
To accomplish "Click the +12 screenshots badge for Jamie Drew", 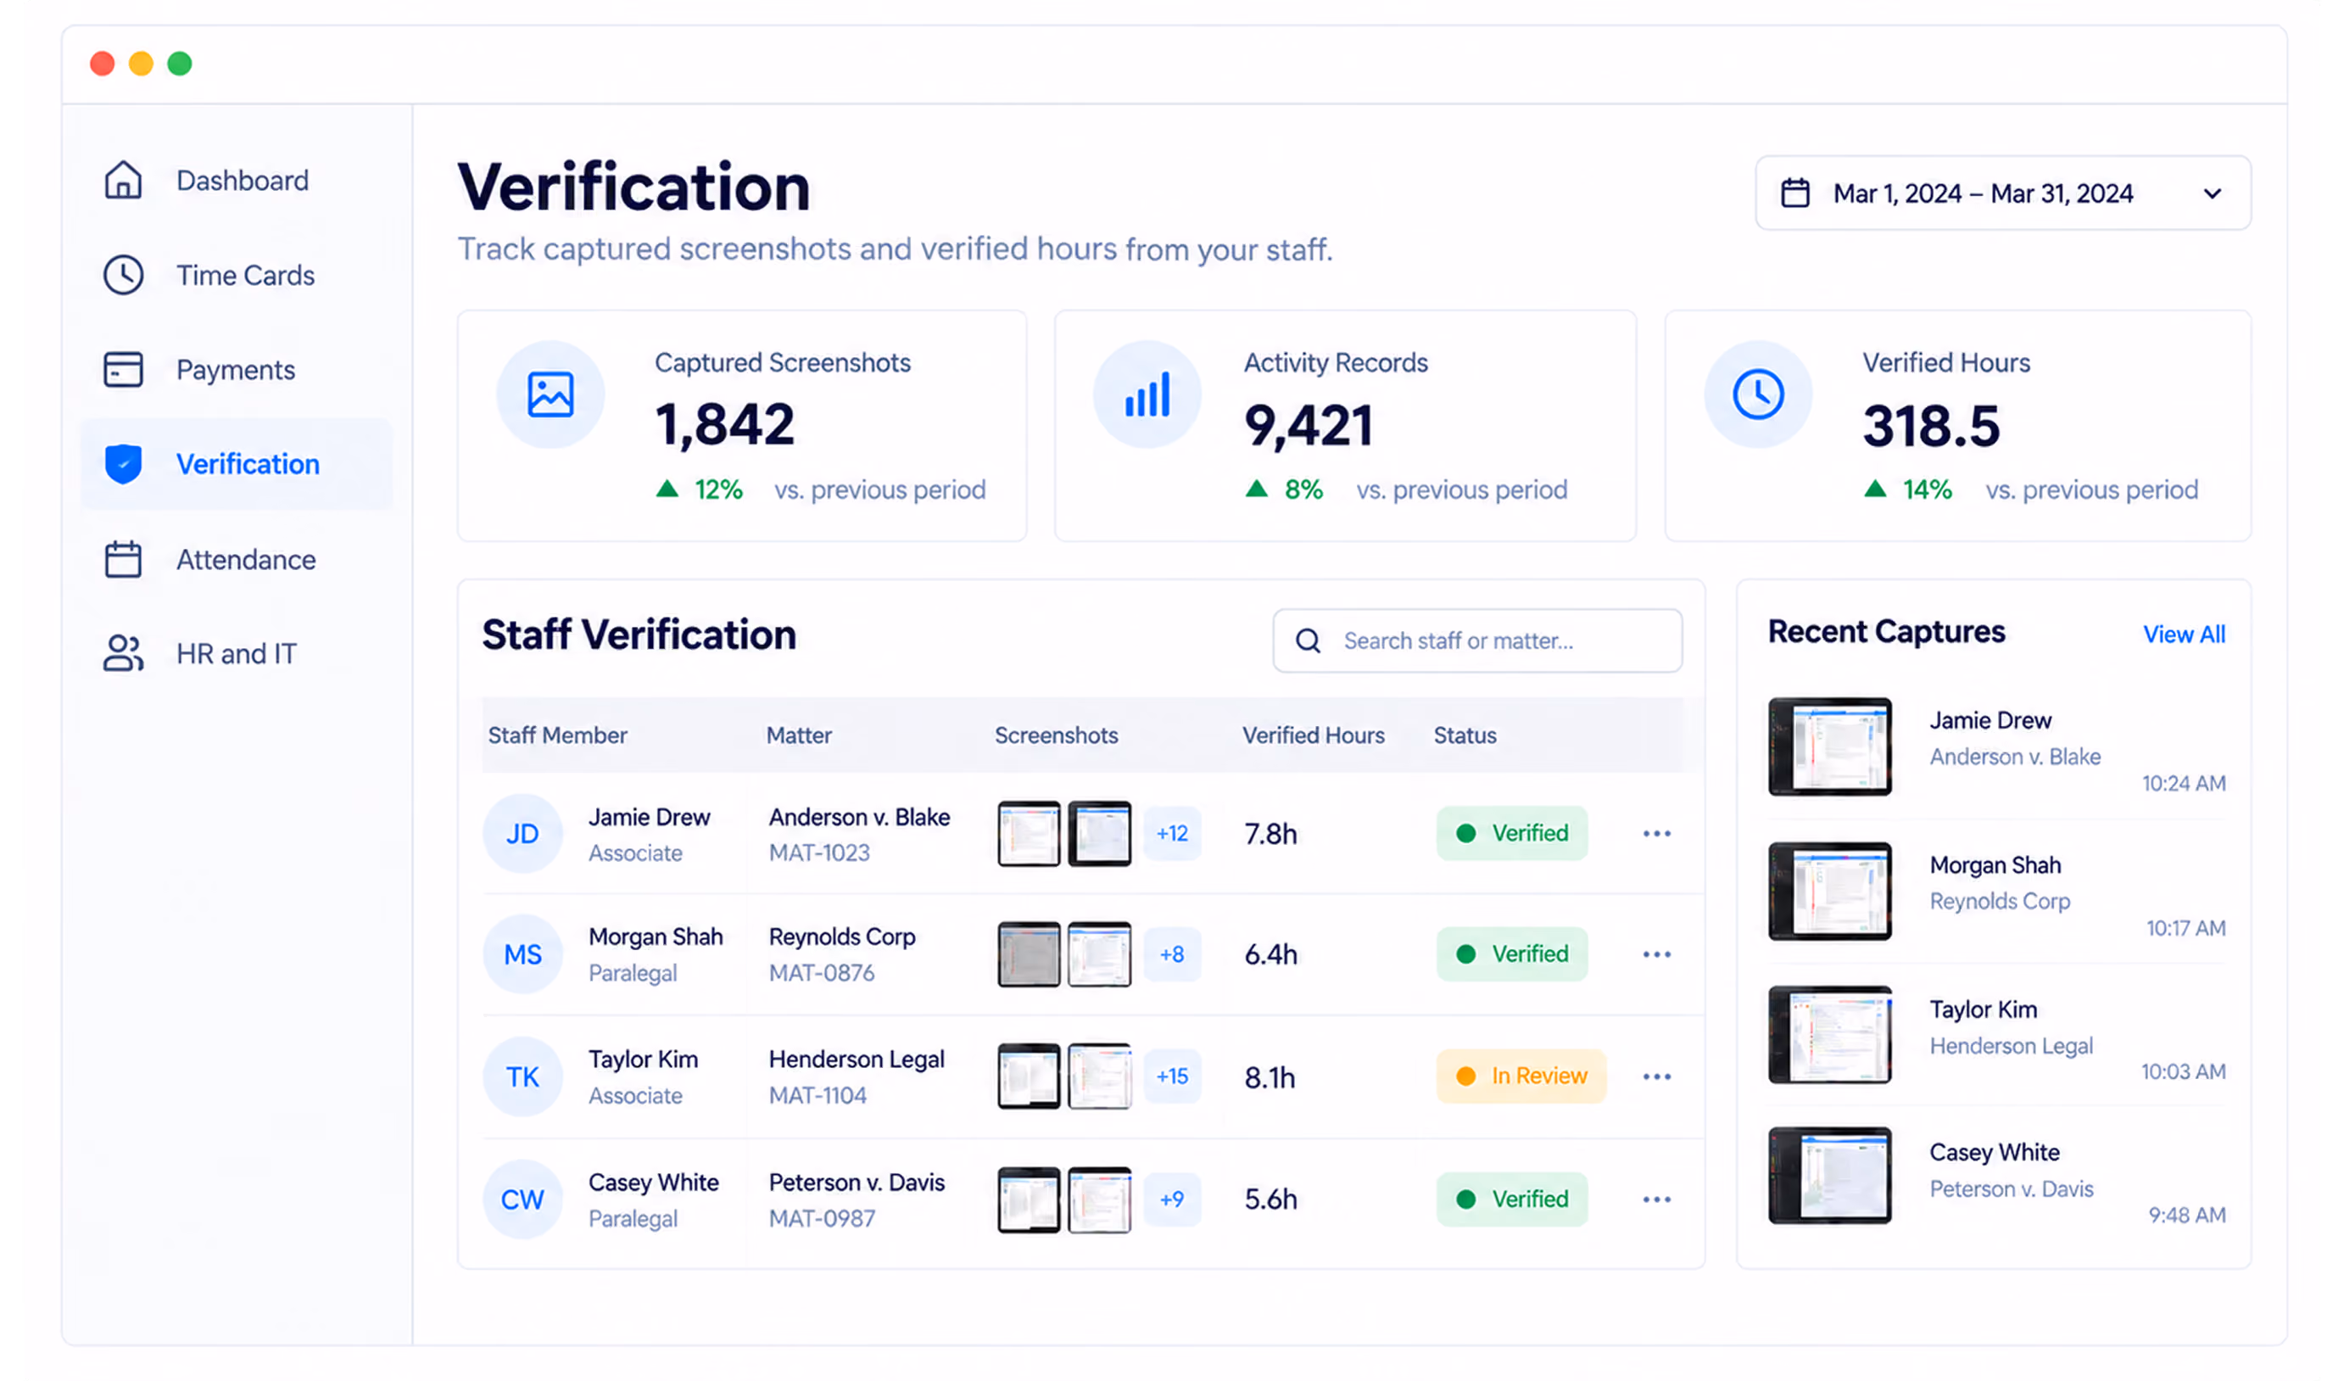I will (x=1172, y=833).
